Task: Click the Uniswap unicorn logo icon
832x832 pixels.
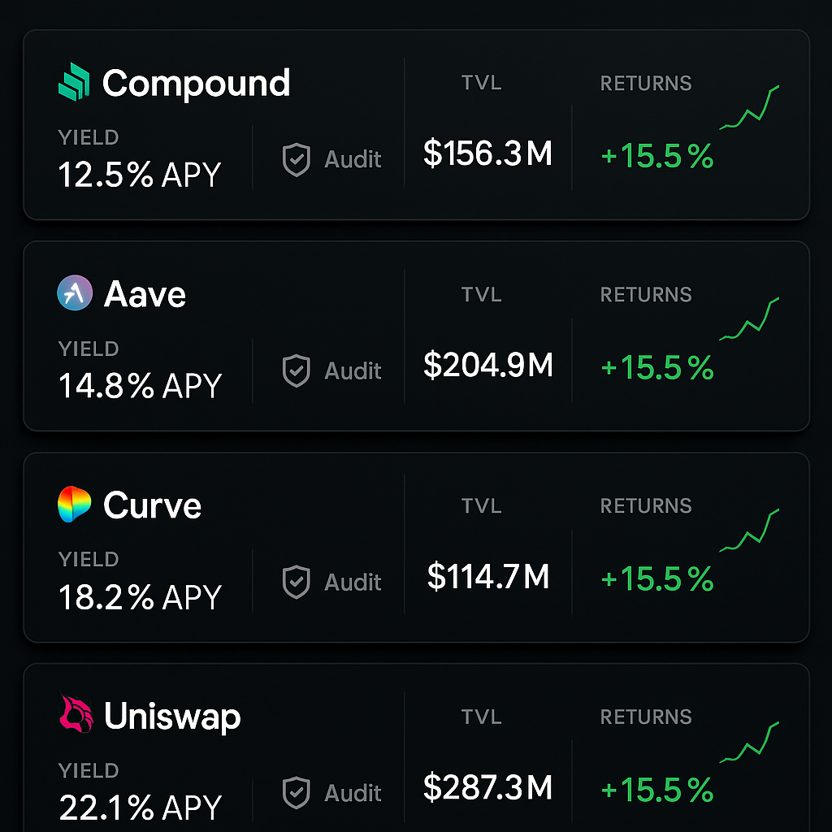Action: pos(76,714)
